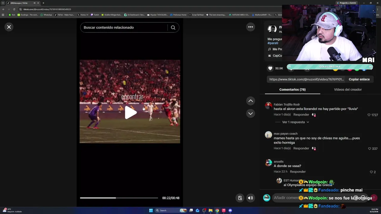The height and width of the screenshot is (214, 381).
Task: Open the weather widget on the taskbar
Action: click(12, 210)
